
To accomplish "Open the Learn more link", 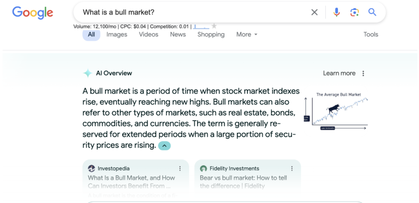I will pos(339,73).
